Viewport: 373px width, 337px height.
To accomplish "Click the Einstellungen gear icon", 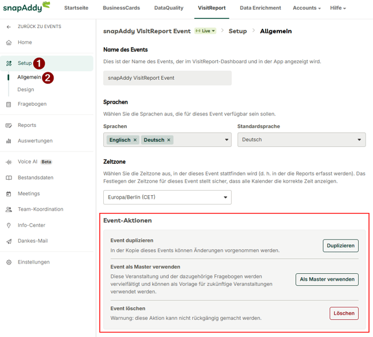I will (9, 262).
